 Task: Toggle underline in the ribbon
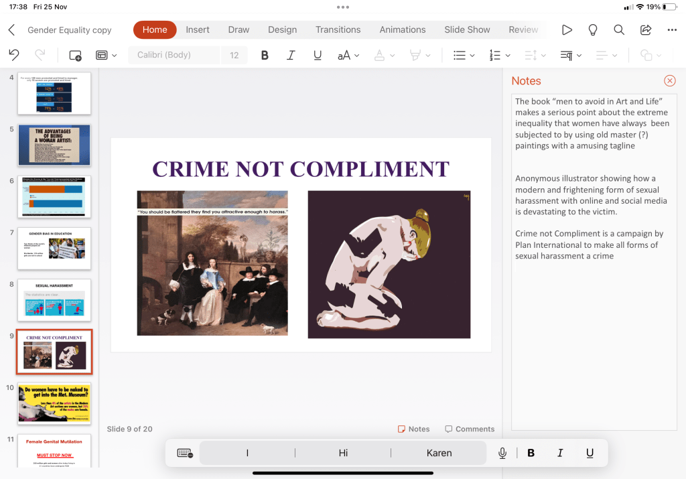click(318, 55)
